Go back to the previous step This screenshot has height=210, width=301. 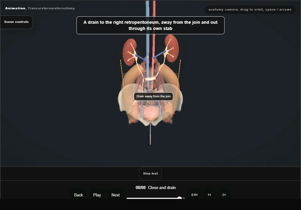coord(79,195)
